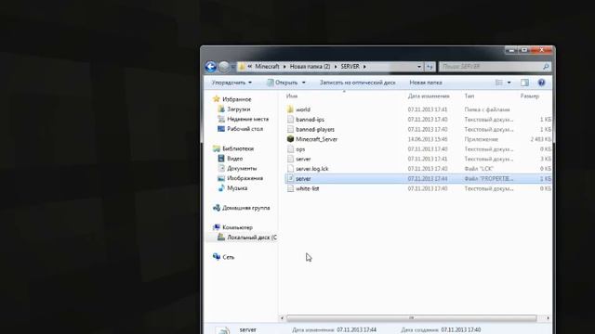Expand the arrow after the SERVER breadcrumb
The image size is (595, 334).
(x=364, y=67)
